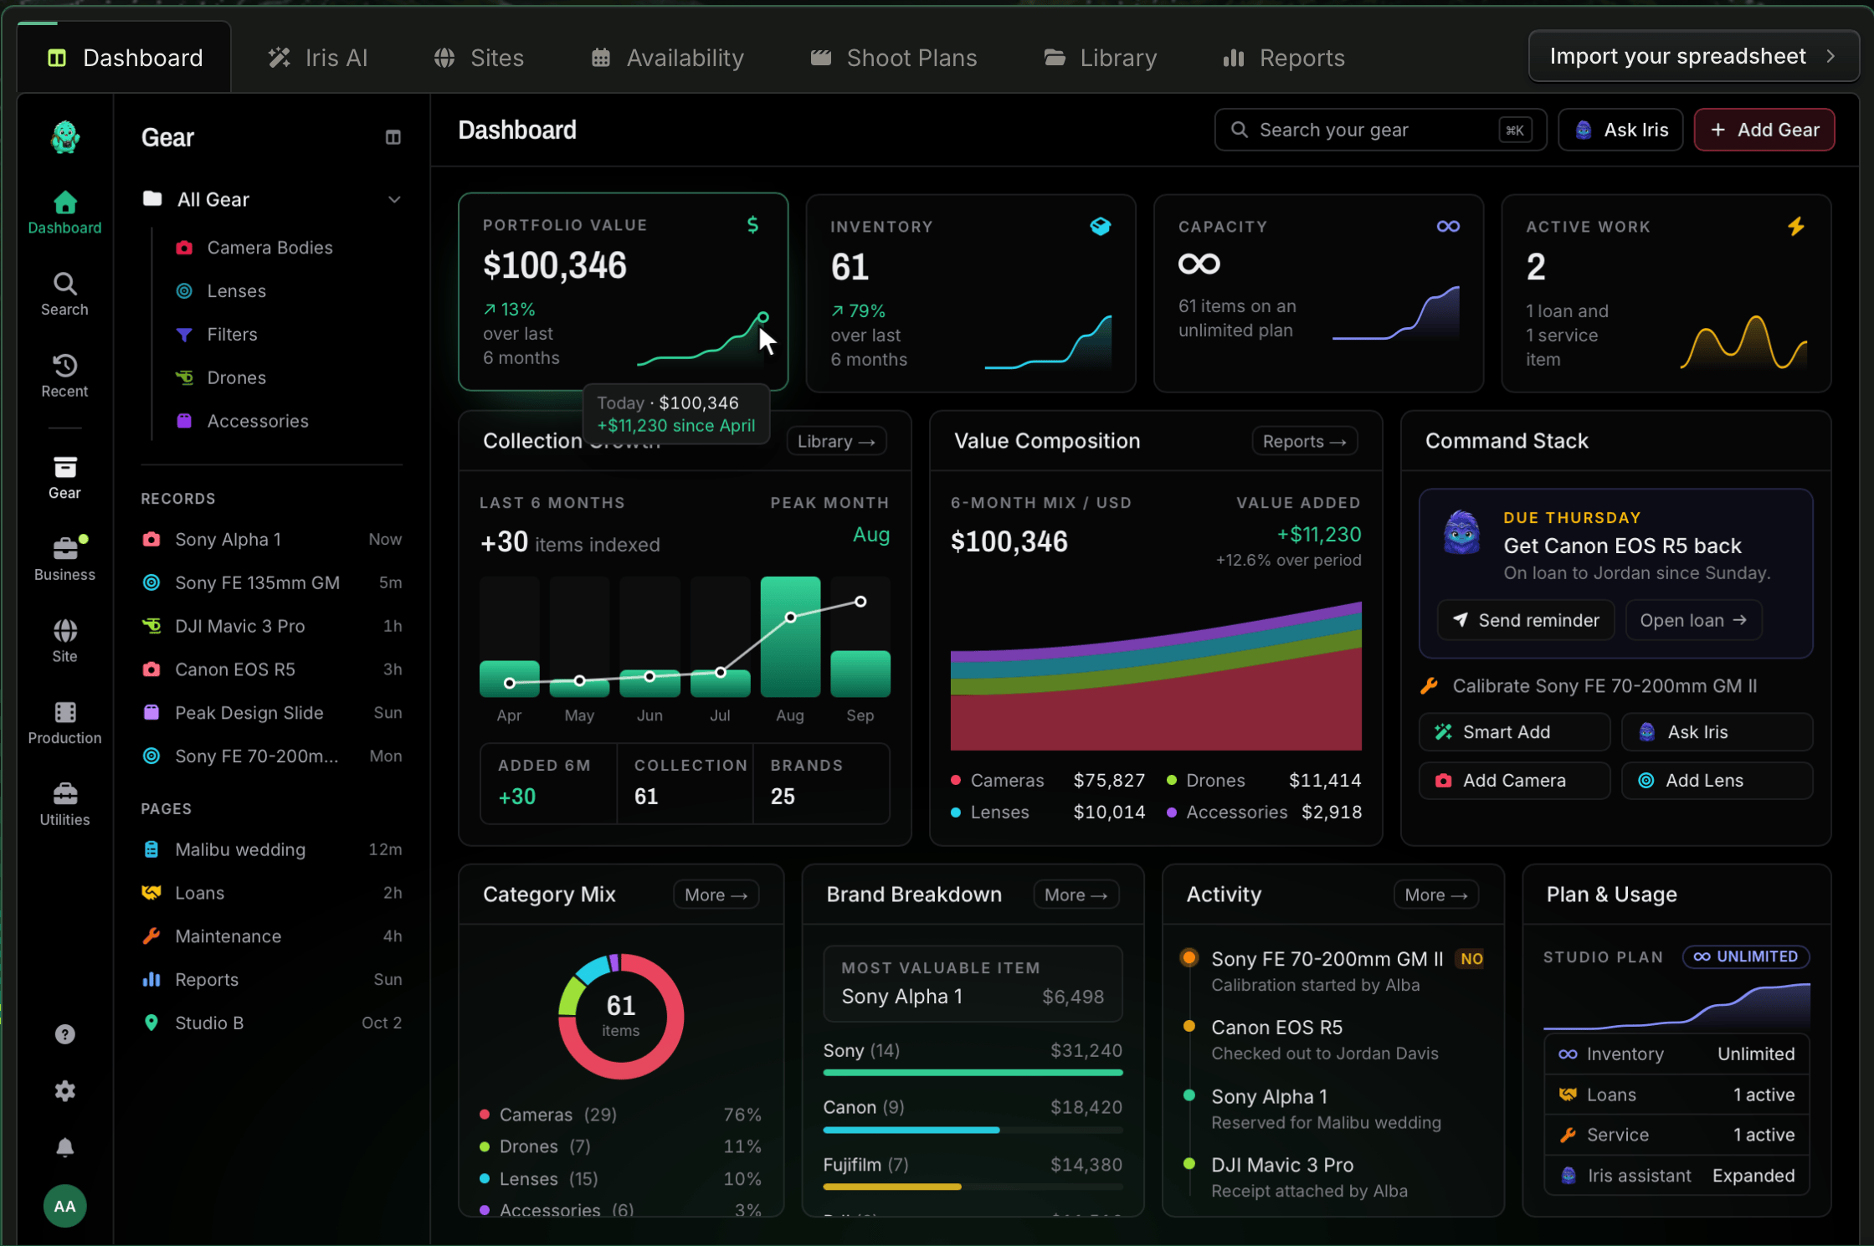Click Add Lens in Command Stack
This screenshot has height=1246, width=1874.
pyautogui.click(x=1717, y=781)
